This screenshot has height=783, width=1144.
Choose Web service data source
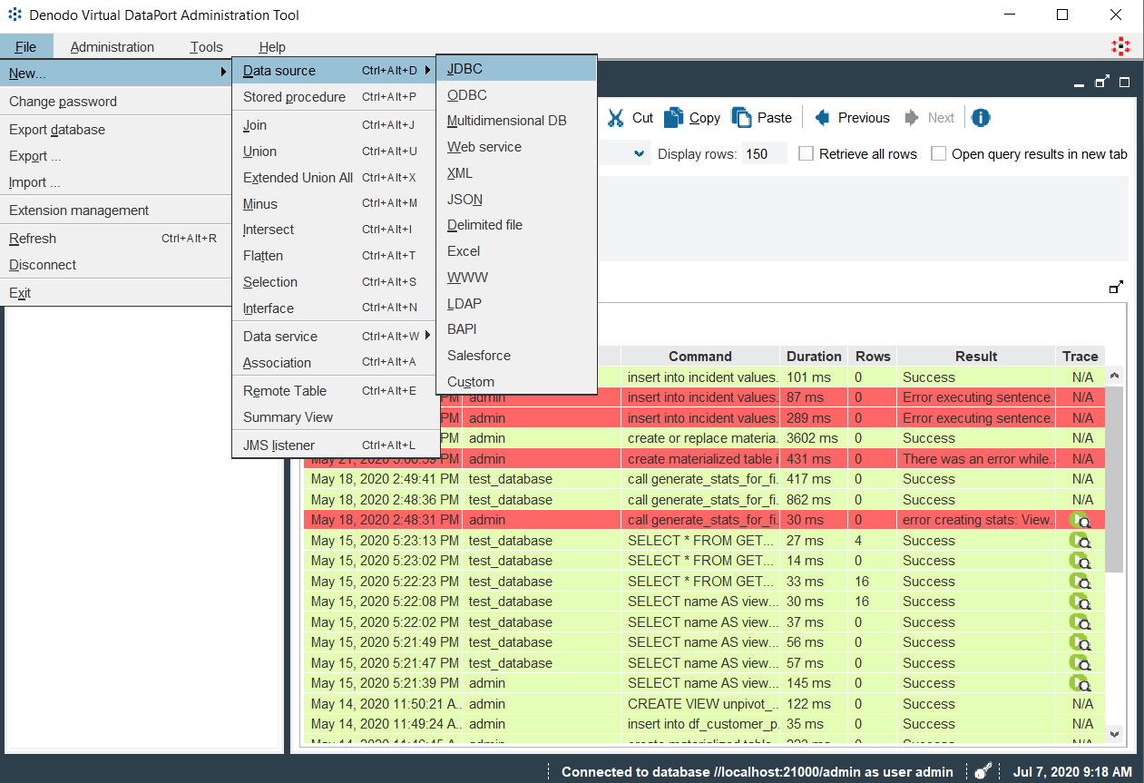click(x=516, y=146)
